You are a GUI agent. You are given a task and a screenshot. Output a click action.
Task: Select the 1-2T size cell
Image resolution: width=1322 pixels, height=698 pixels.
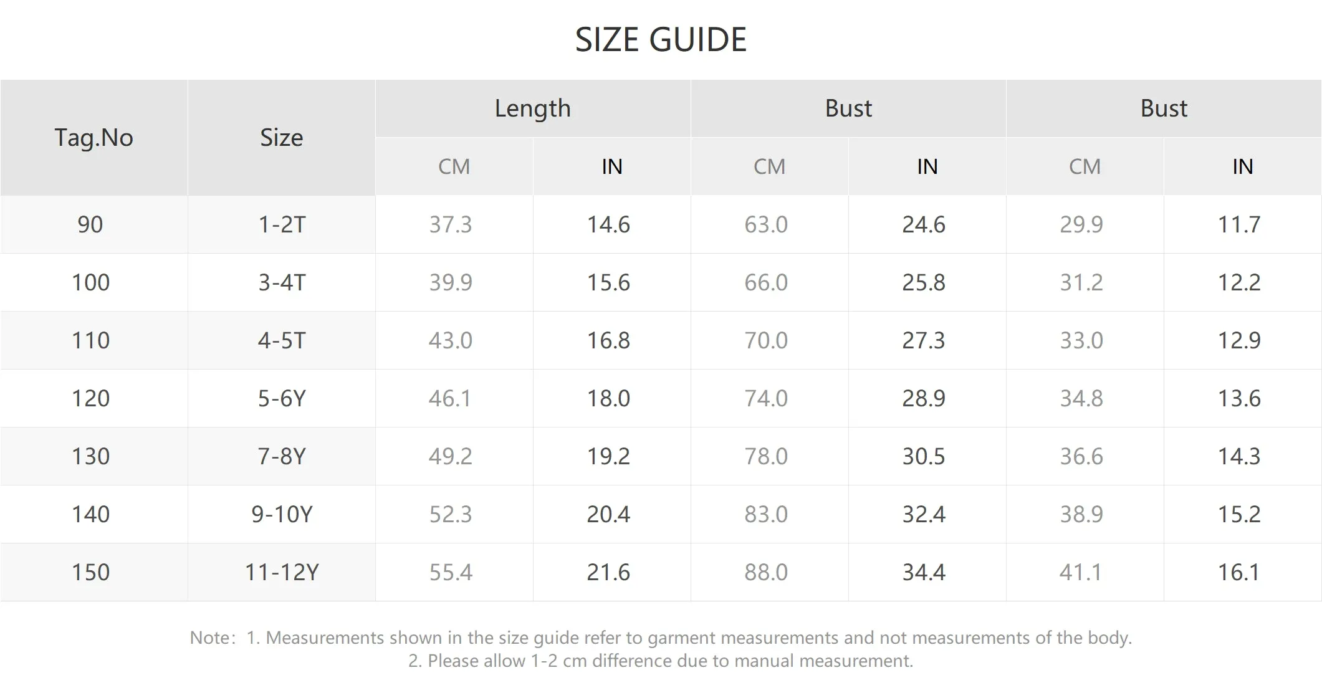[x=282, y=224]
